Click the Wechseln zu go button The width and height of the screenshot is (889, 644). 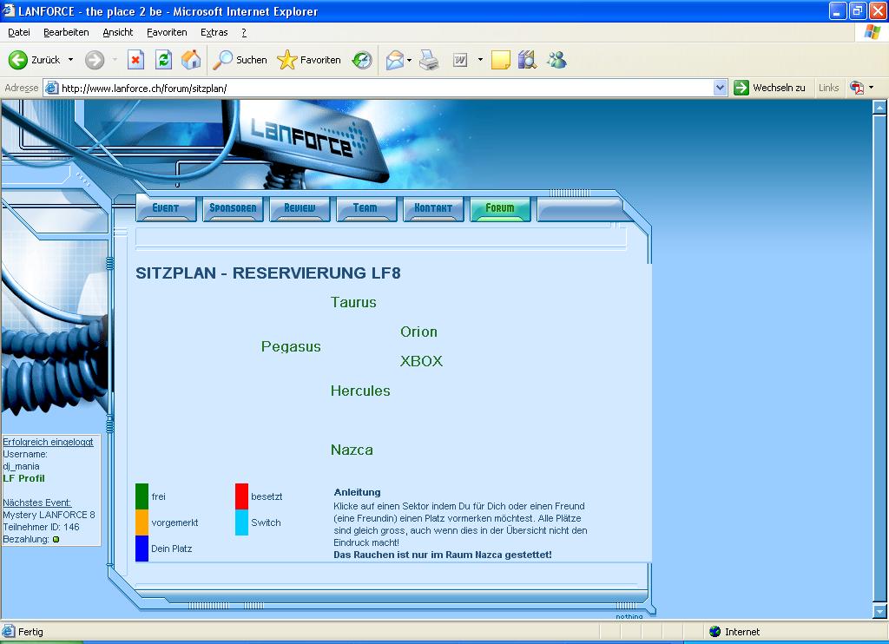pyautogui.click(x=769, y=88)
